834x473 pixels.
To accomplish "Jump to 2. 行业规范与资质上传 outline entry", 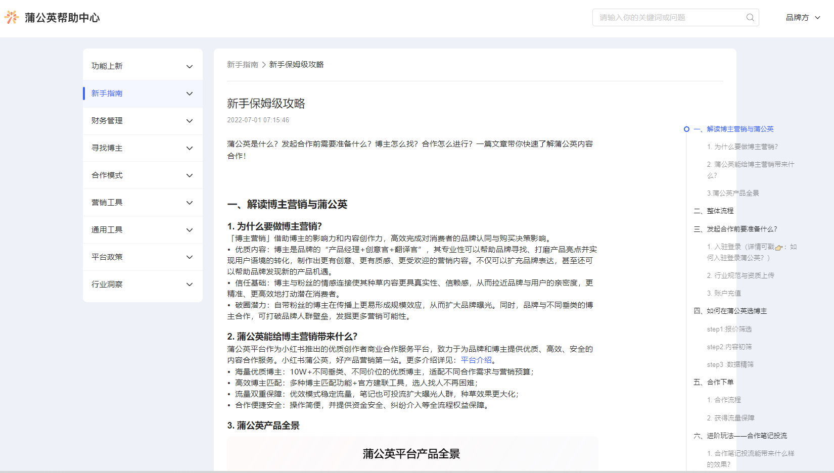I will (x=740, y=276).
